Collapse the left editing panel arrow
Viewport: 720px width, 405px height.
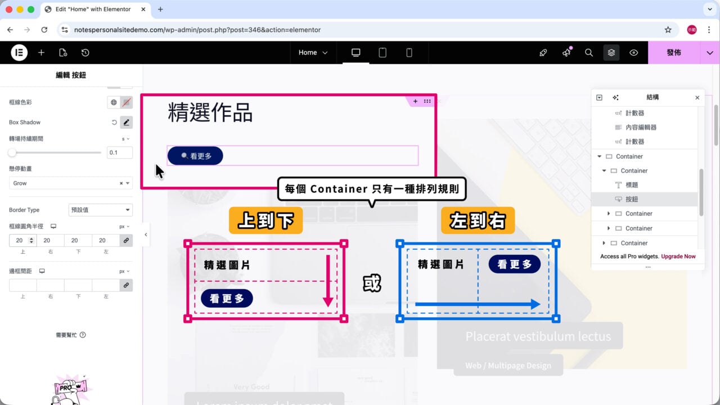146,235
